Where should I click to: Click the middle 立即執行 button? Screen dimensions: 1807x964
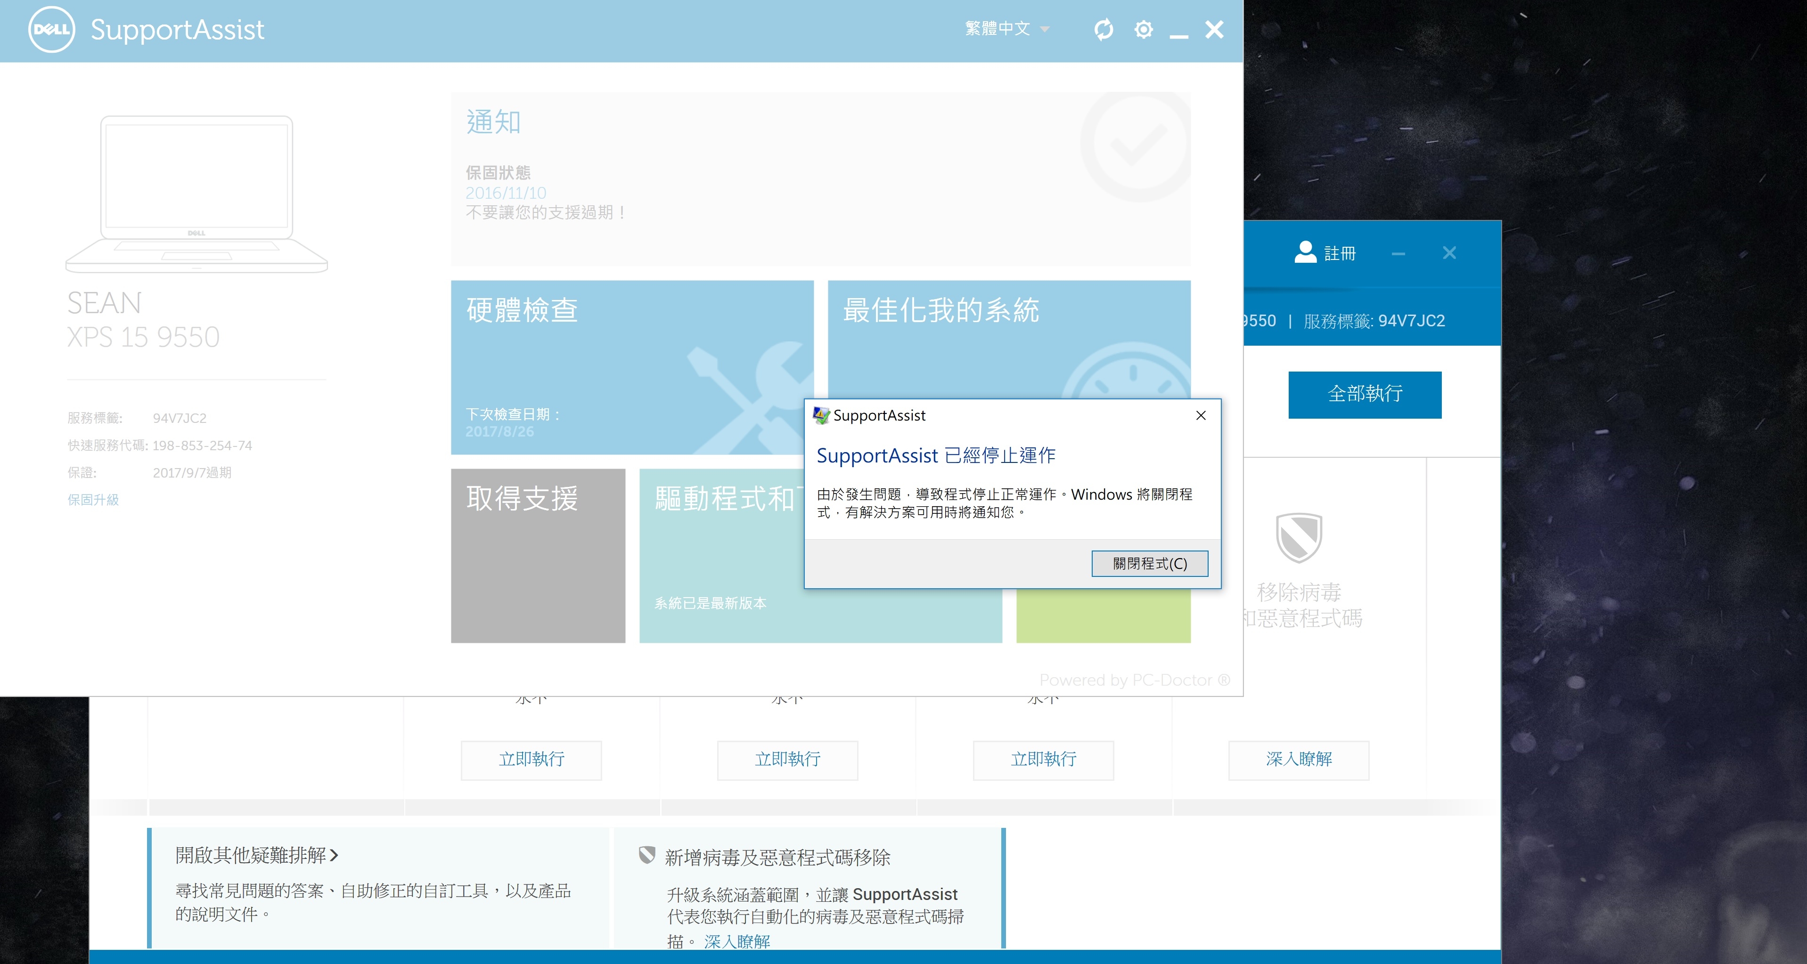coord(787,760)
